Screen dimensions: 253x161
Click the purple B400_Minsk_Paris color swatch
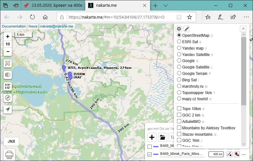pyautogui.click(x=156, y=154)
